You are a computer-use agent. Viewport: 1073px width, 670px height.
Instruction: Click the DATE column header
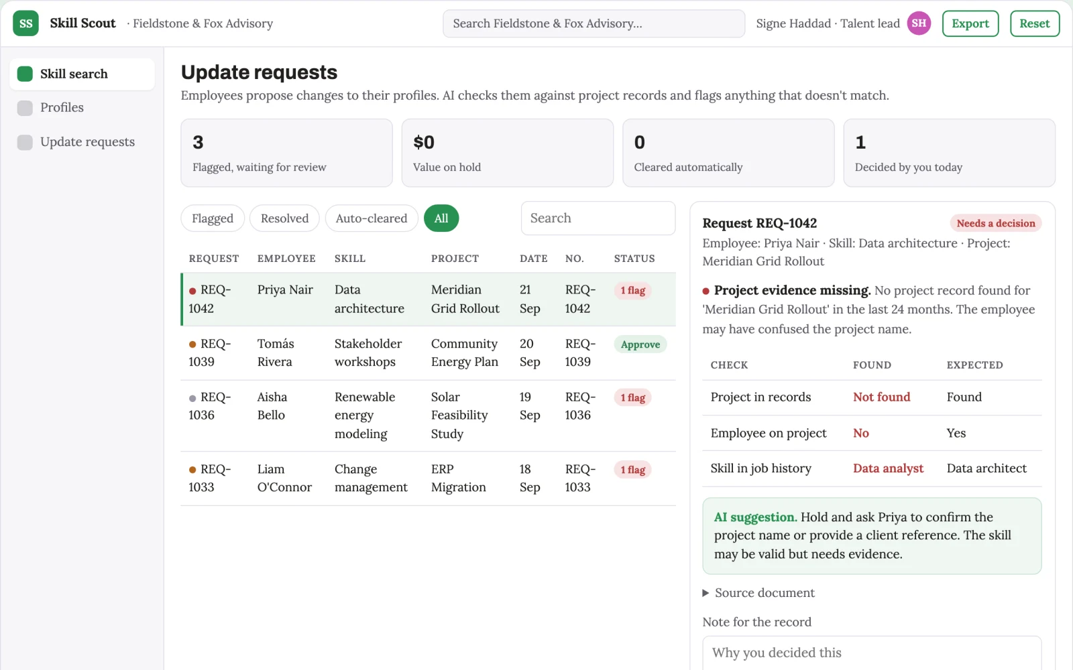point(534,259)
